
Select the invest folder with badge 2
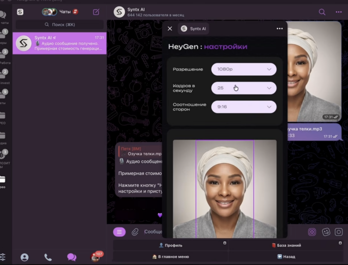click(x=4, y=77)
